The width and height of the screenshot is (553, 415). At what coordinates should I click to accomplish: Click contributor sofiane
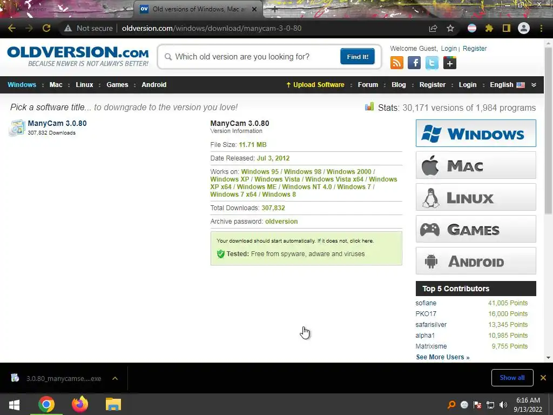426,303
